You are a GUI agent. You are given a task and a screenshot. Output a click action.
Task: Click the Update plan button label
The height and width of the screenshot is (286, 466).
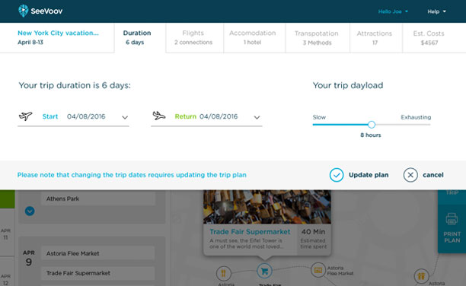(369, 175)
